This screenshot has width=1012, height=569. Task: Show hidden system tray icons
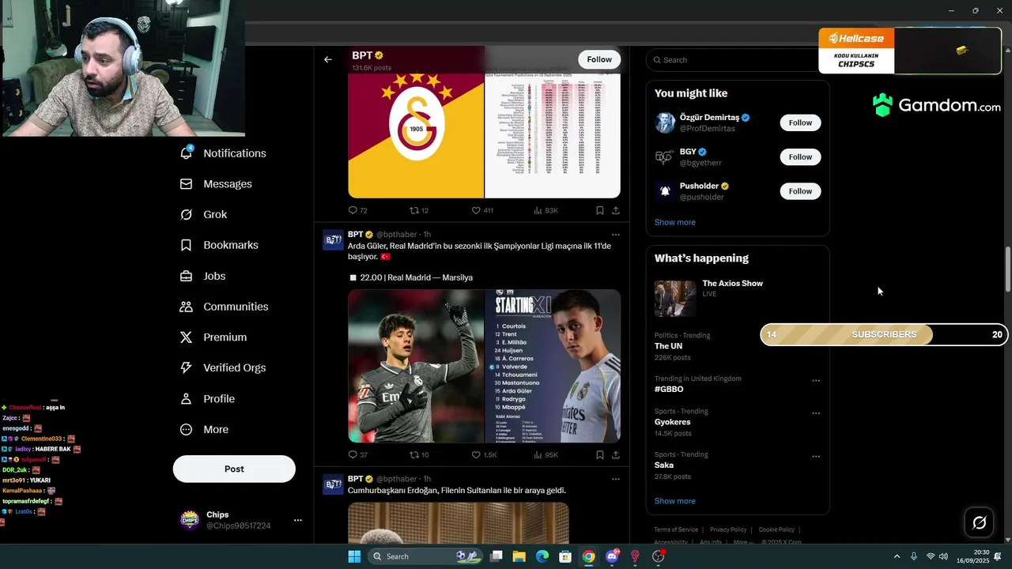click(897, 556)
